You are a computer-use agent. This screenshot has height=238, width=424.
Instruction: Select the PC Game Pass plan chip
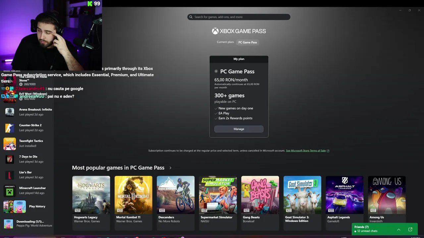pos(247,42)
